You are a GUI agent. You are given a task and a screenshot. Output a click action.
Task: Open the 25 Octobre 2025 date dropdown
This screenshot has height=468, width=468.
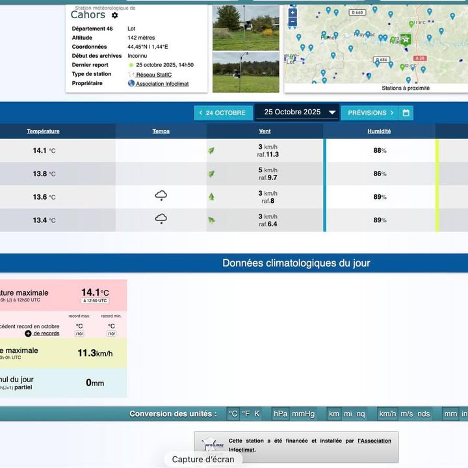click(x=296, y=112)
